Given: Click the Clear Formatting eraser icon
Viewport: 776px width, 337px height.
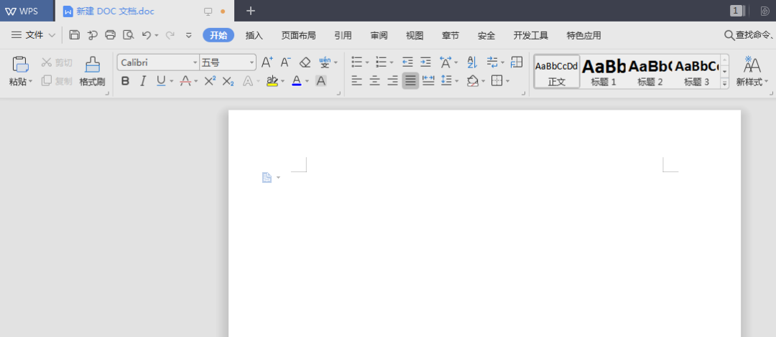Looking at the screenshot, I should coord(305,62).
